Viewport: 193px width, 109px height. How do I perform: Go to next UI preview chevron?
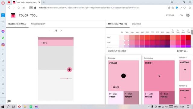(x=61, y=31)
